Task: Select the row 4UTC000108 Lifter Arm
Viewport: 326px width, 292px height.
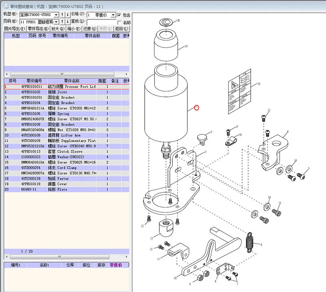Action: 66,135
